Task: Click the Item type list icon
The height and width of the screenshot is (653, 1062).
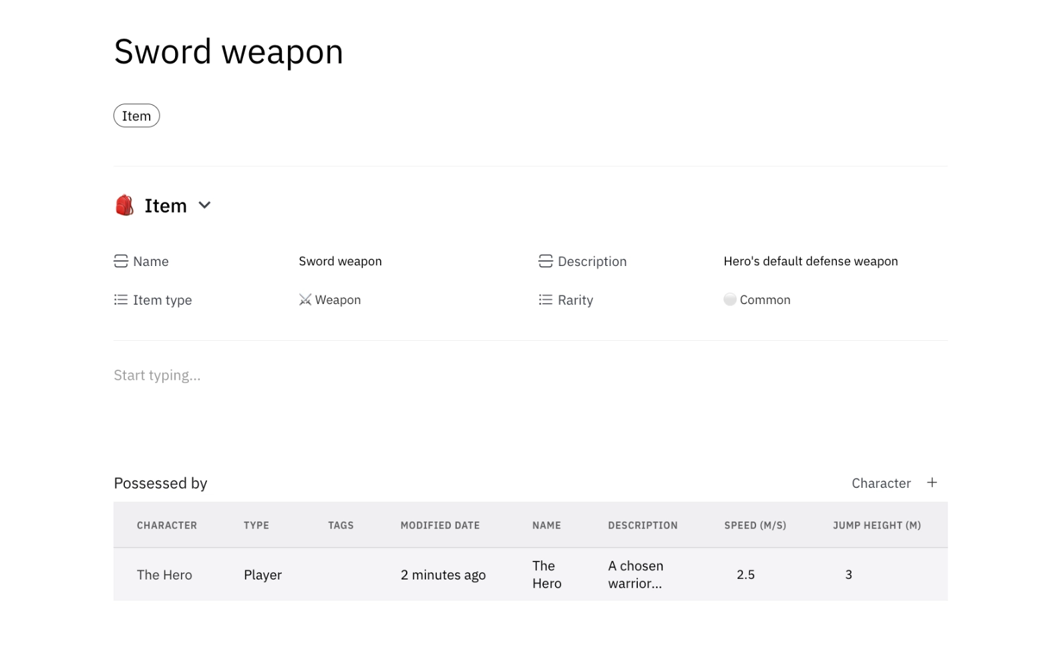Action: point(121,300)
